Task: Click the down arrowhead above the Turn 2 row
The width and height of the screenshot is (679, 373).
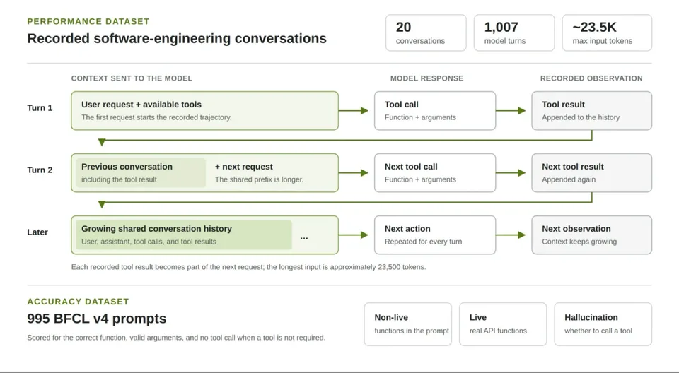Action: (102, 143)
